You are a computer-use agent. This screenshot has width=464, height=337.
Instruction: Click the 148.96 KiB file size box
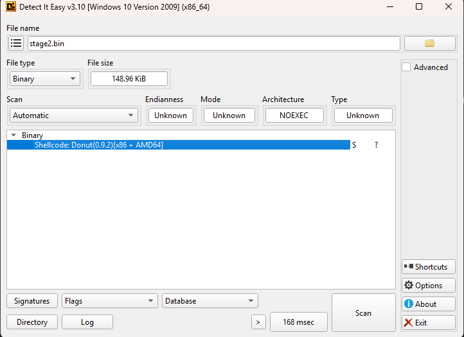point(129,79)
